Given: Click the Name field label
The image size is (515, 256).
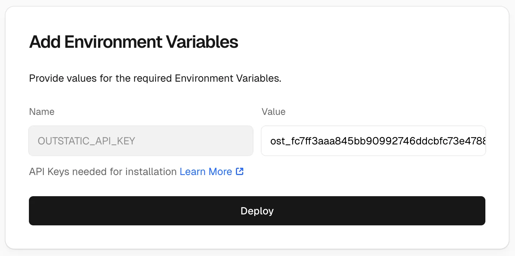Looking at the screenshot, I should coord(42,112).
